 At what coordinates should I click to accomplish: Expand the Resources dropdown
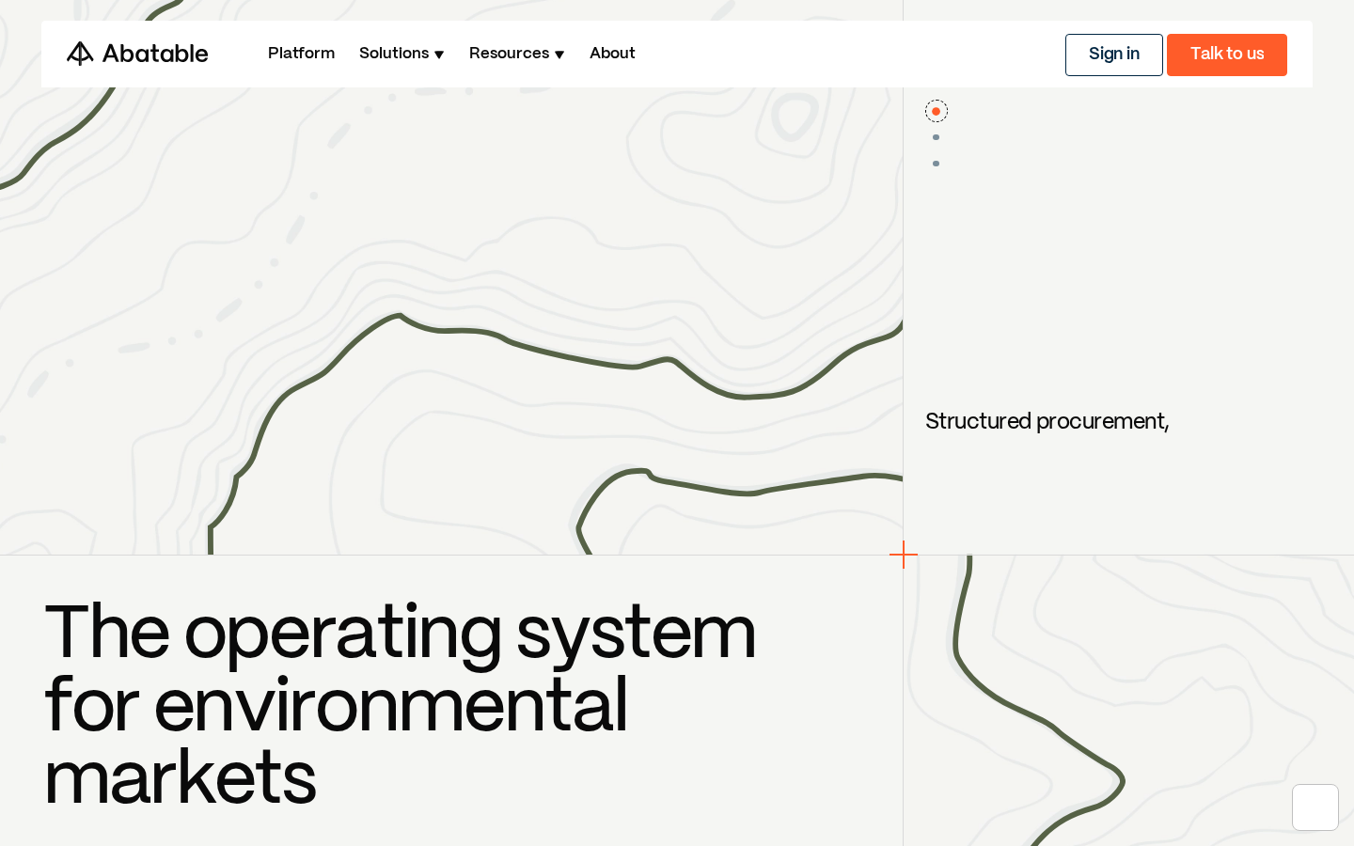[517, 54]
